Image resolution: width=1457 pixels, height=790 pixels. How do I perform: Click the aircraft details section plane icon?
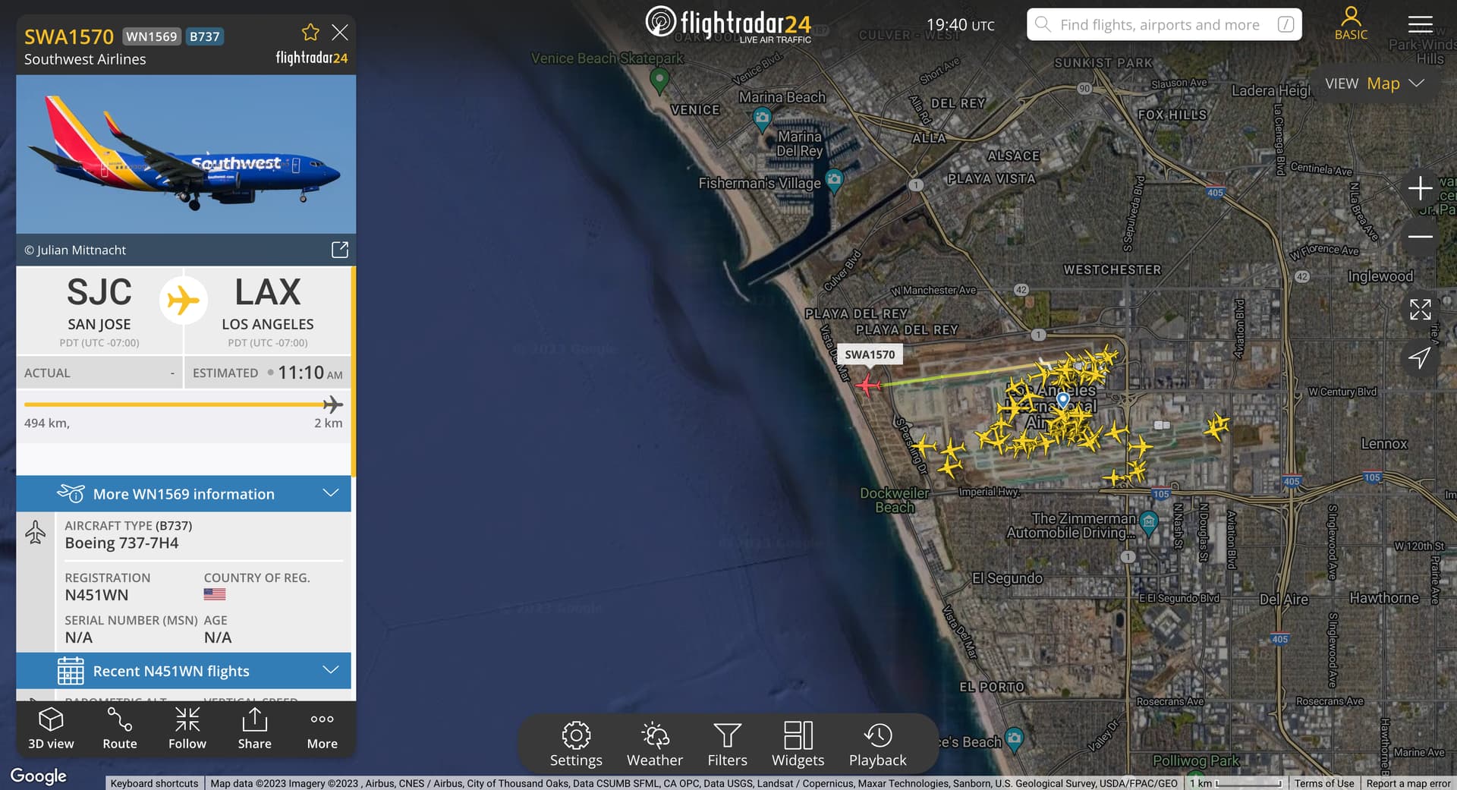(36, 532)
